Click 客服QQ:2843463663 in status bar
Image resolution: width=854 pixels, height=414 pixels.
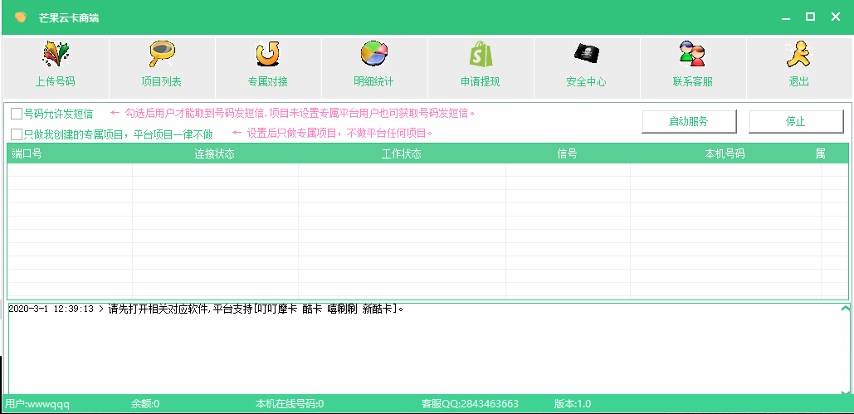470,404
